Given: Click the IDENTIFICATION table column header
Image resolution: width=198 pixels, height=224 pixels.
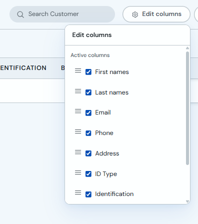Looking at the screenshot, I should tap(23, 68).
